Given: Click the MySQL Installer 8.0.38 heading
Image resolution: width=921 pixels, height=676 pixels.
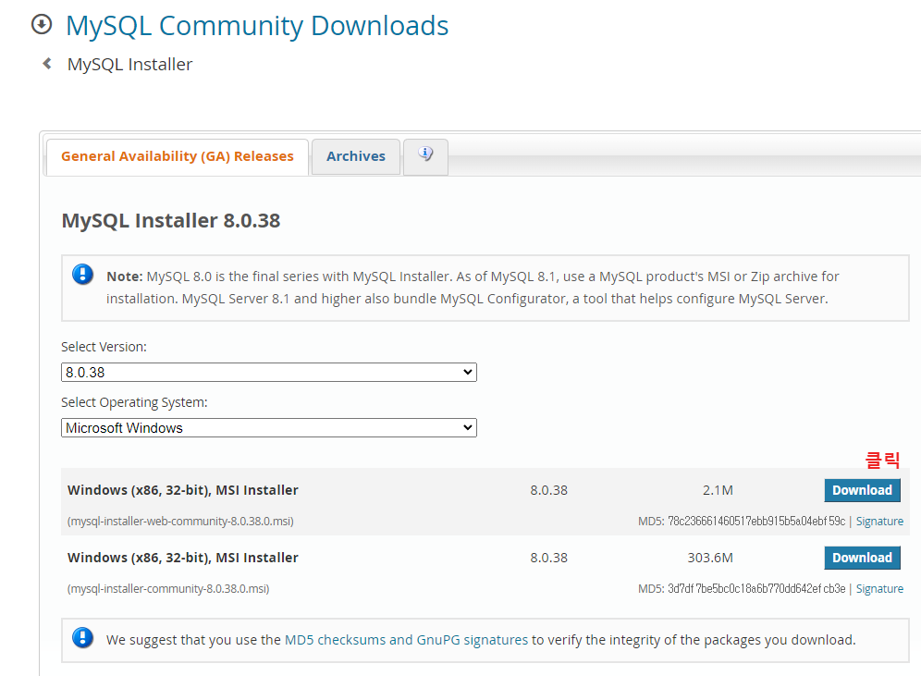Looking at the screenshot, I should pos(171,220).
